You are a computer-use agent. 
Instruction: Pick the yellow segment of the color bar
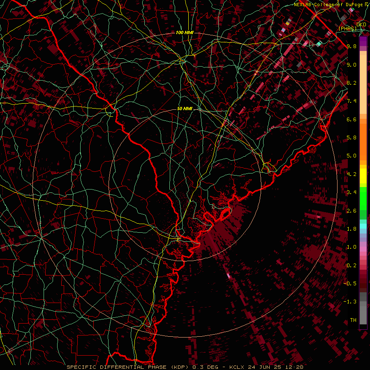pyautogui.click(x=363, y=176)
